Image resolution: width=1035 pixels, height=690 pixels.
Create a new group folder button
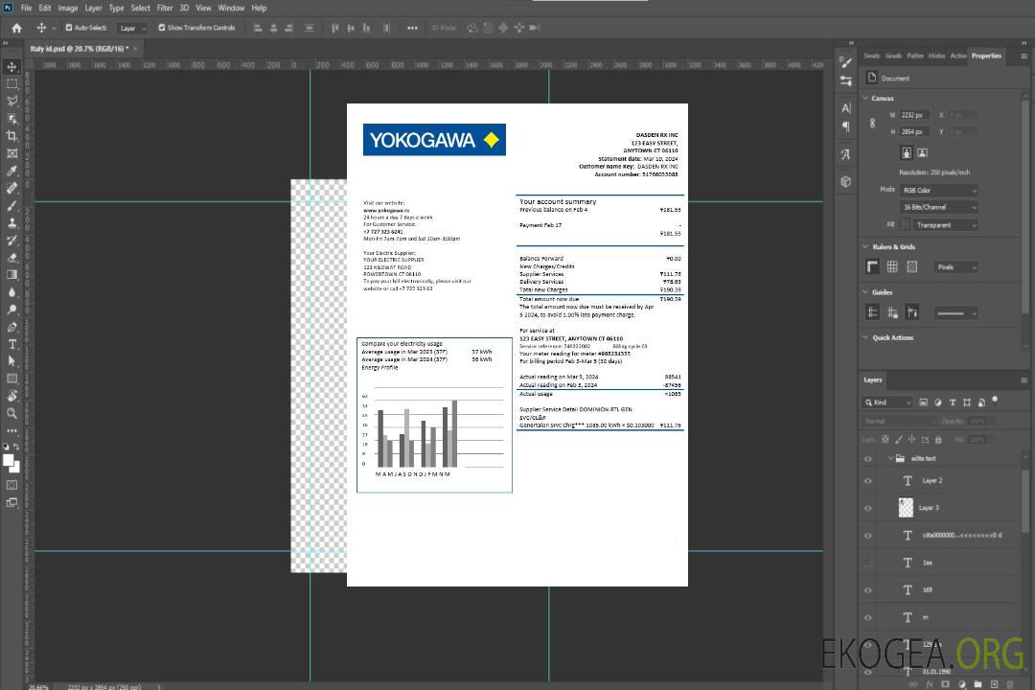point(977,684)
